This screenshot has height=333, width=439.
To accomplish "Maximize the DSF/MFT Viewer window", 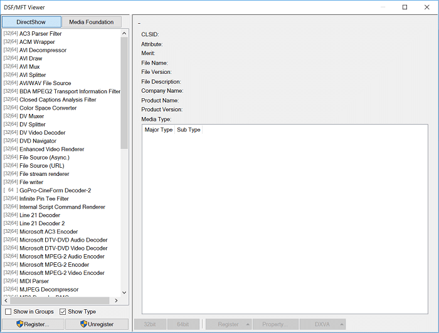I will [405, 7].
